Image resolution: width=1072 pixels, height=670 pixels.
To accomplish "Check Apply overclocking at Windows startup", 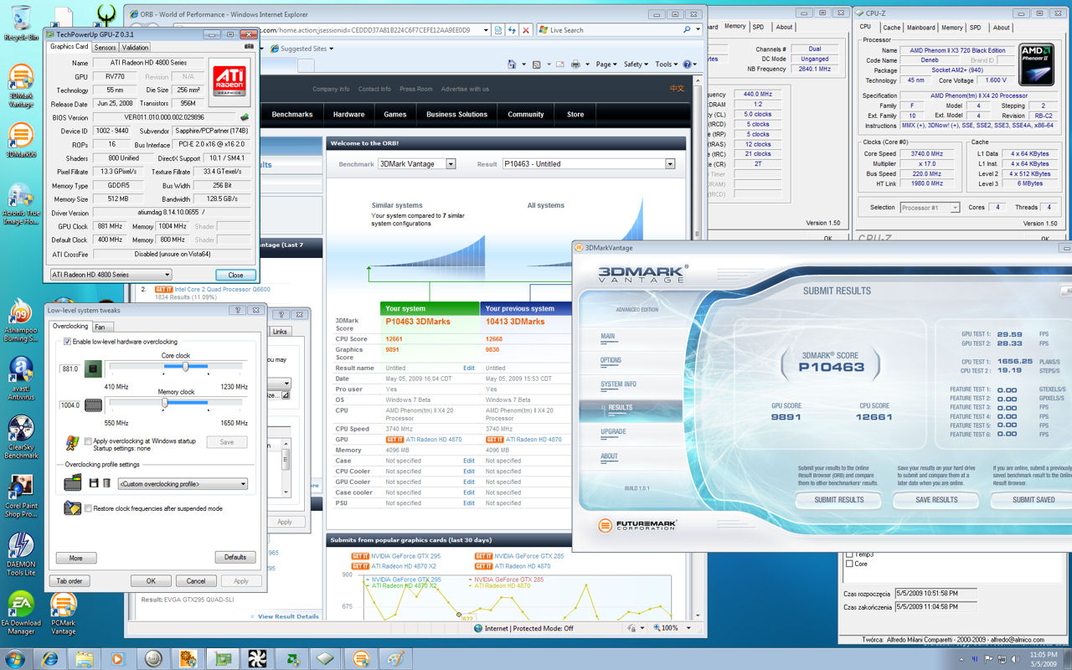I will point(89,440).
